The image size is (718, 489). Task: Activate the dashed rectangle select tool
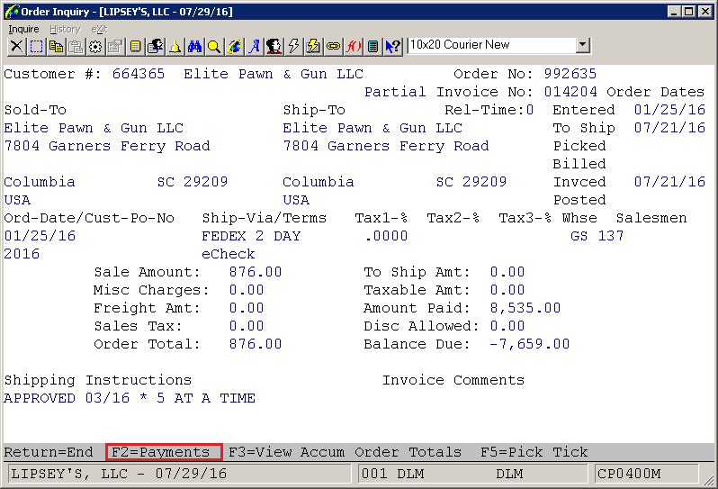[36, 46]
